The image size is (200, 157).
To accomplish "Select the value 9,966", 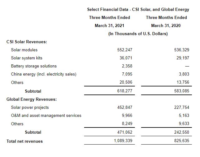I will point(127,116).
